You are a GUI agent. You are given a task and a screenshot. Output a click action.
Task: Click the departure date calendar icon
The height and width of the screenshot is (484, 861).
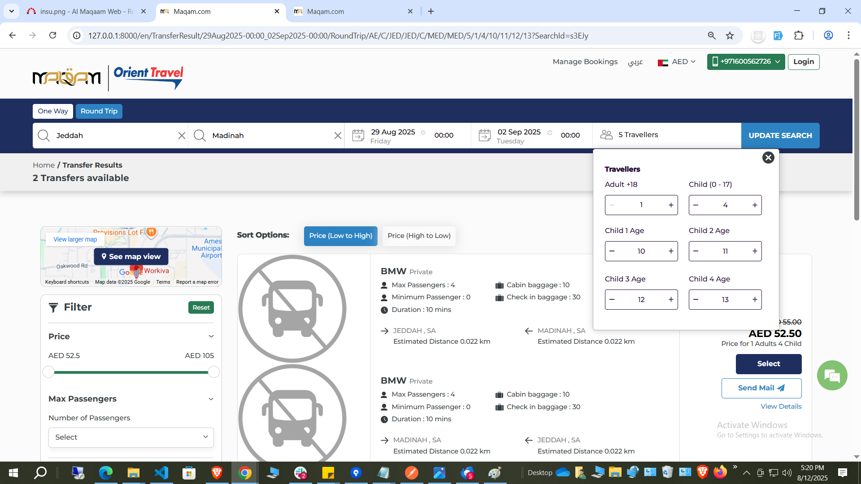pos(358,135)
